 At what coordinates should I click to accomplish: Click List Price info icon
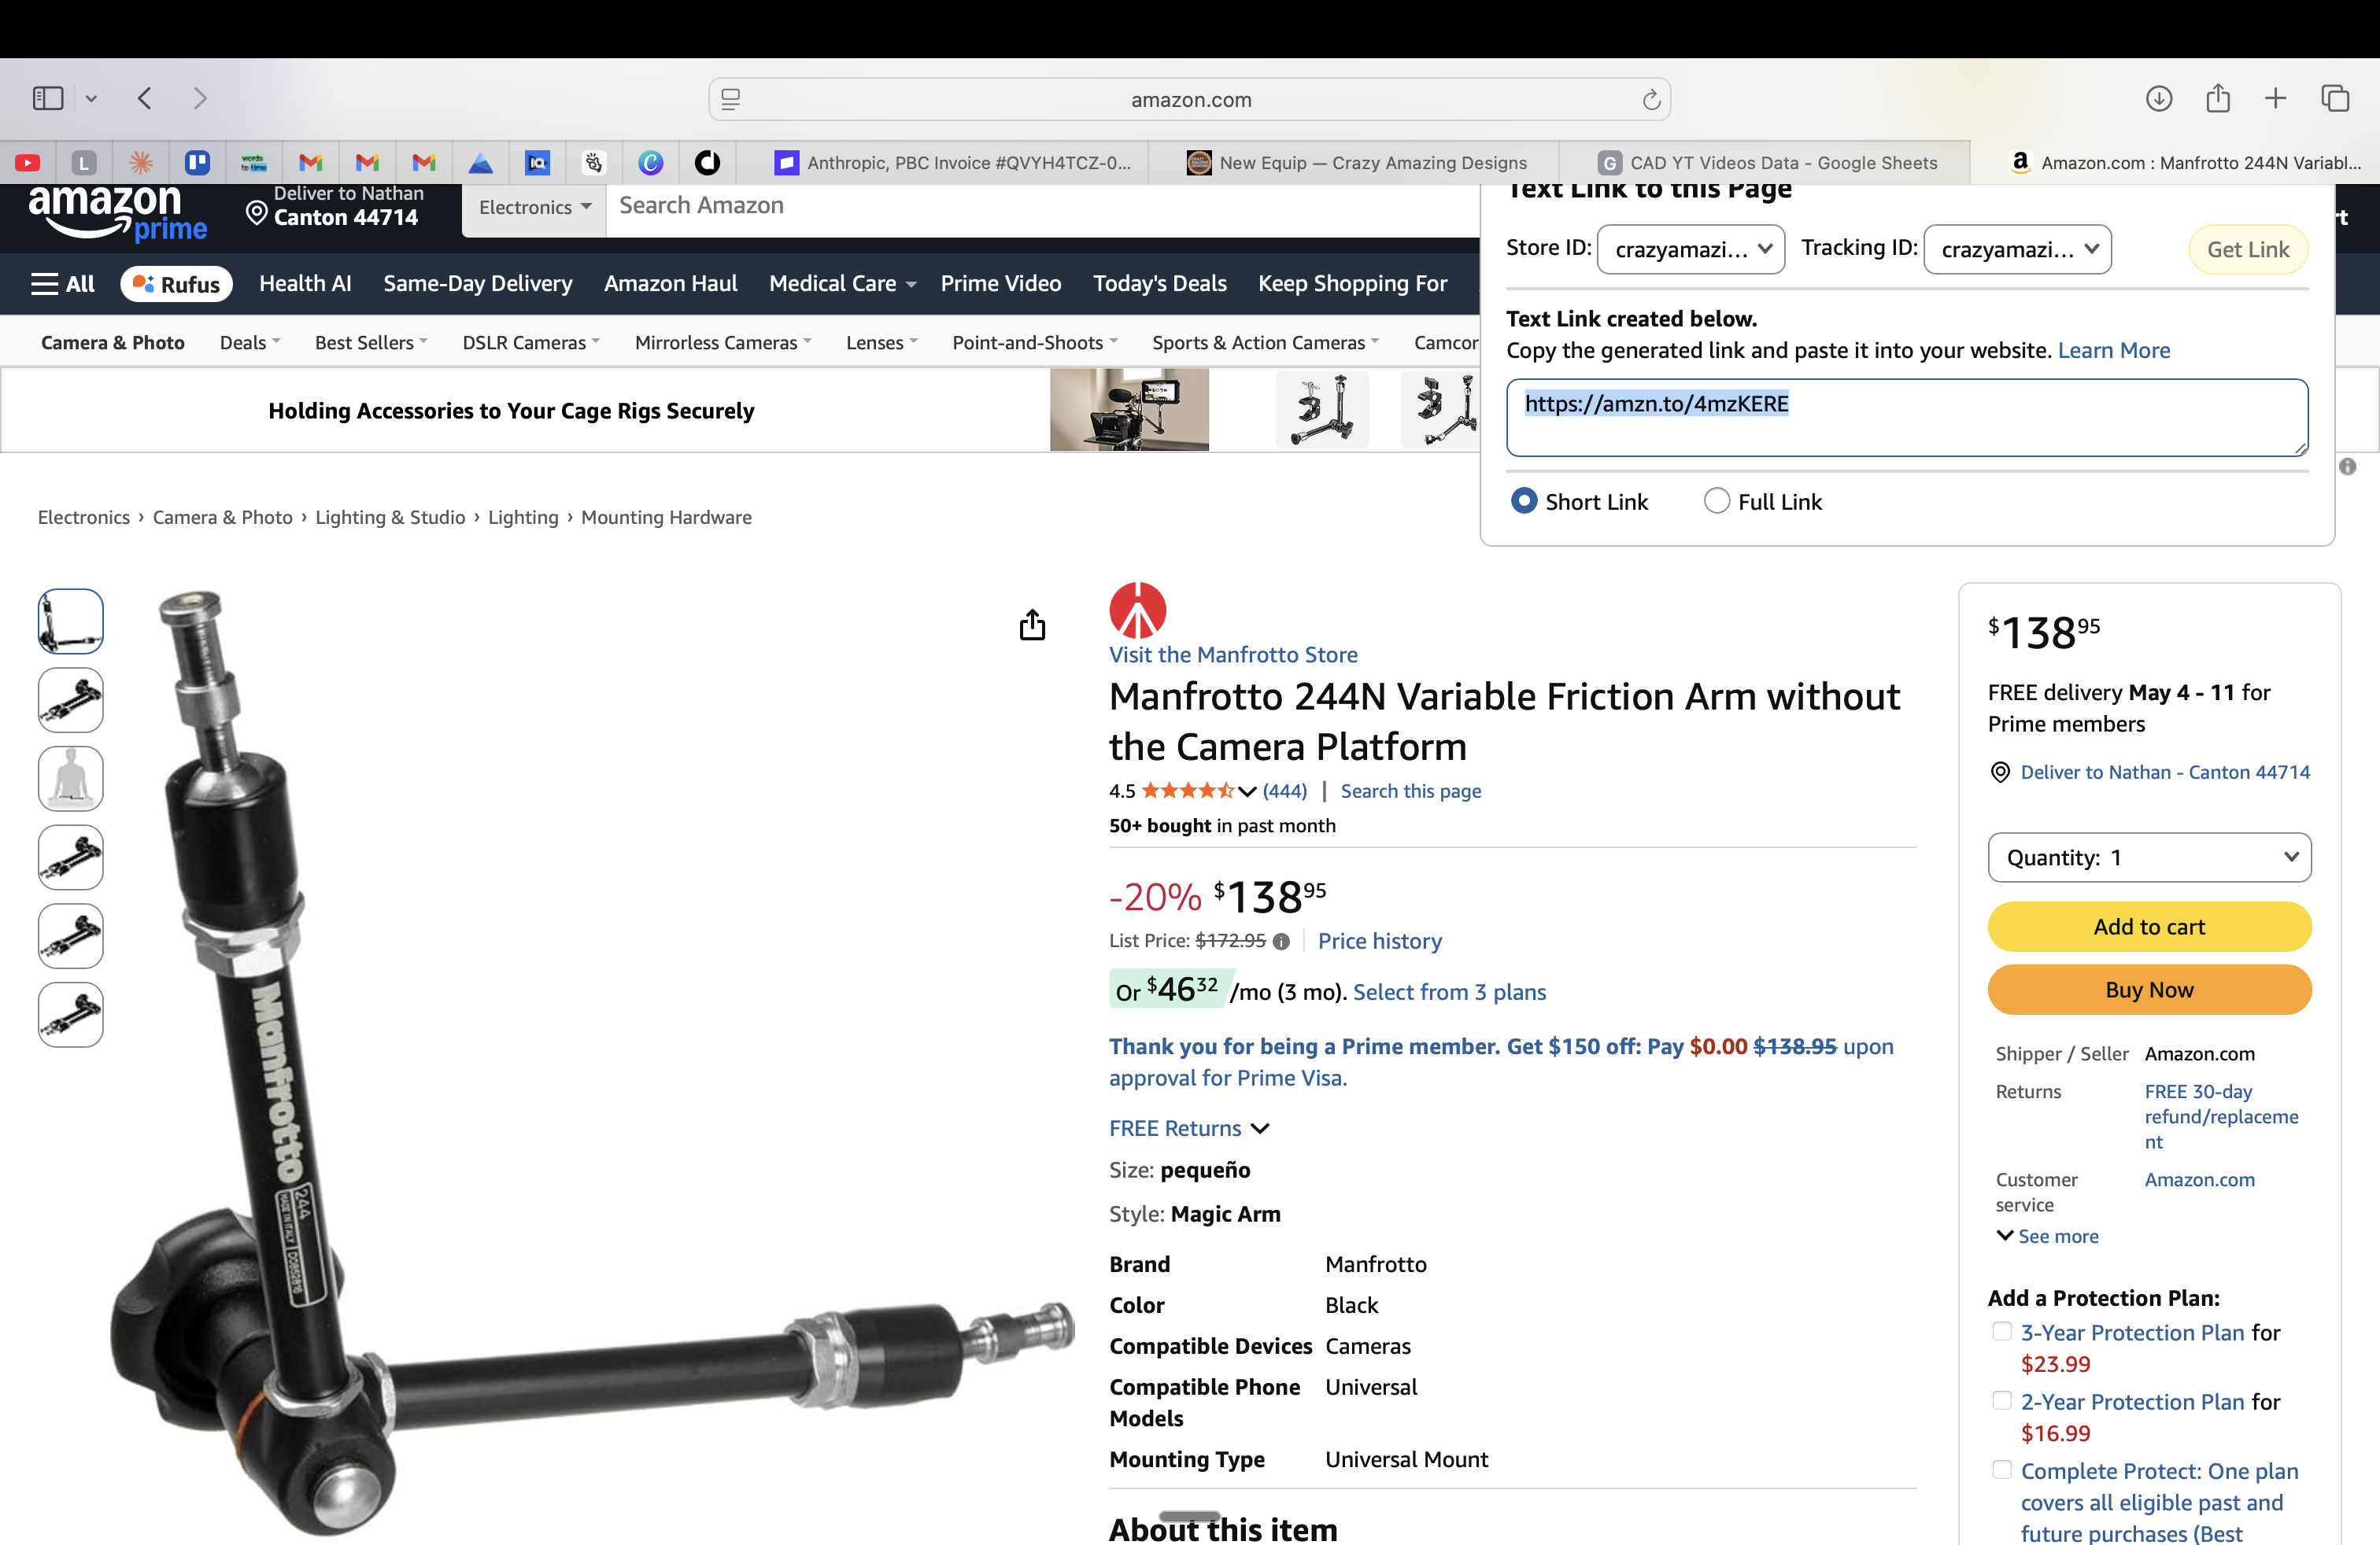click(x=1281, y=942)
